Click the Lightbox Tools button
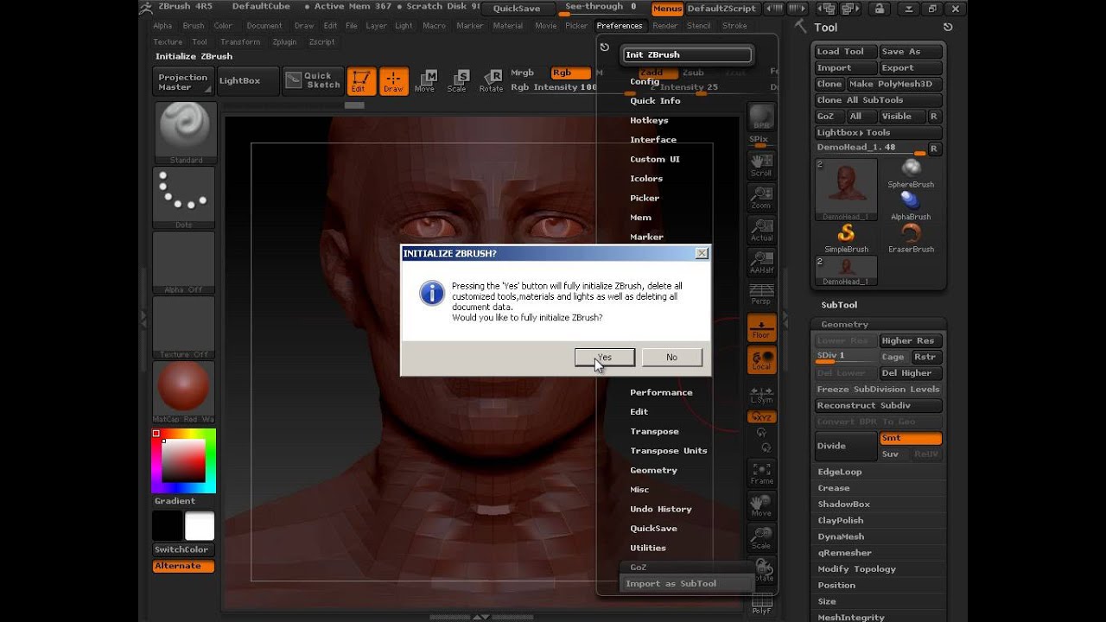The image size is (1106, 622). [x=878, y=132]
